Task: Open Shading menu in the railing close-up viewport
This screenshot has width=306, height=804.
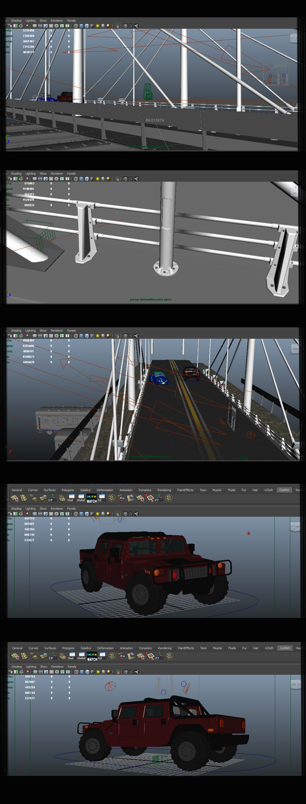Action: pyautogui.click(x=16, y=173)
